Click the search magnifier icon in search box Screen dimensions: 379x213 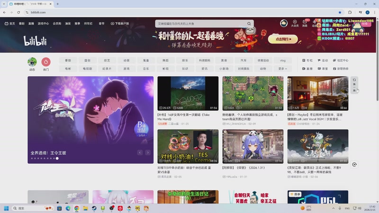[x=249, y=24]
